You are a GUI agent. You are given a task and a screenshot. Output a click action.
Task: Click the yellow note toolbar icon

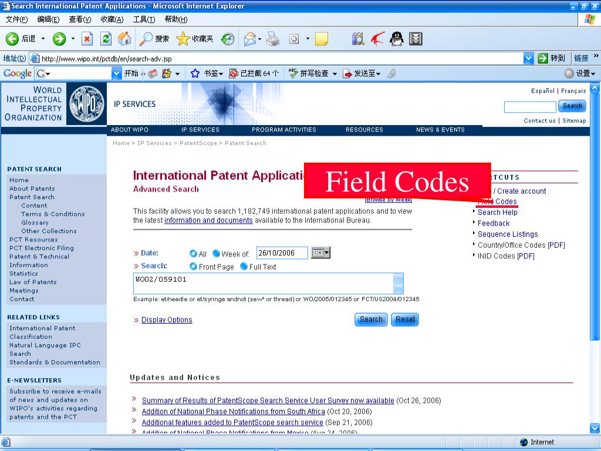321,39
